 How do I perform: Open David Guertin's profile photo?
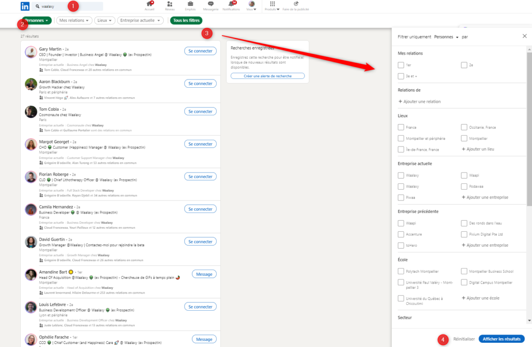tap(31, 242)
